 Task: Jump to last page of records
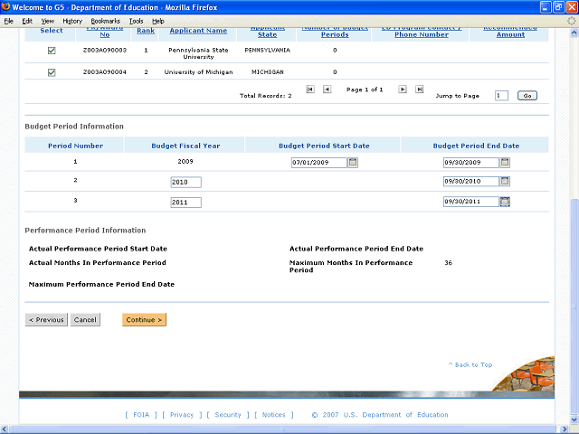point(419,90)
